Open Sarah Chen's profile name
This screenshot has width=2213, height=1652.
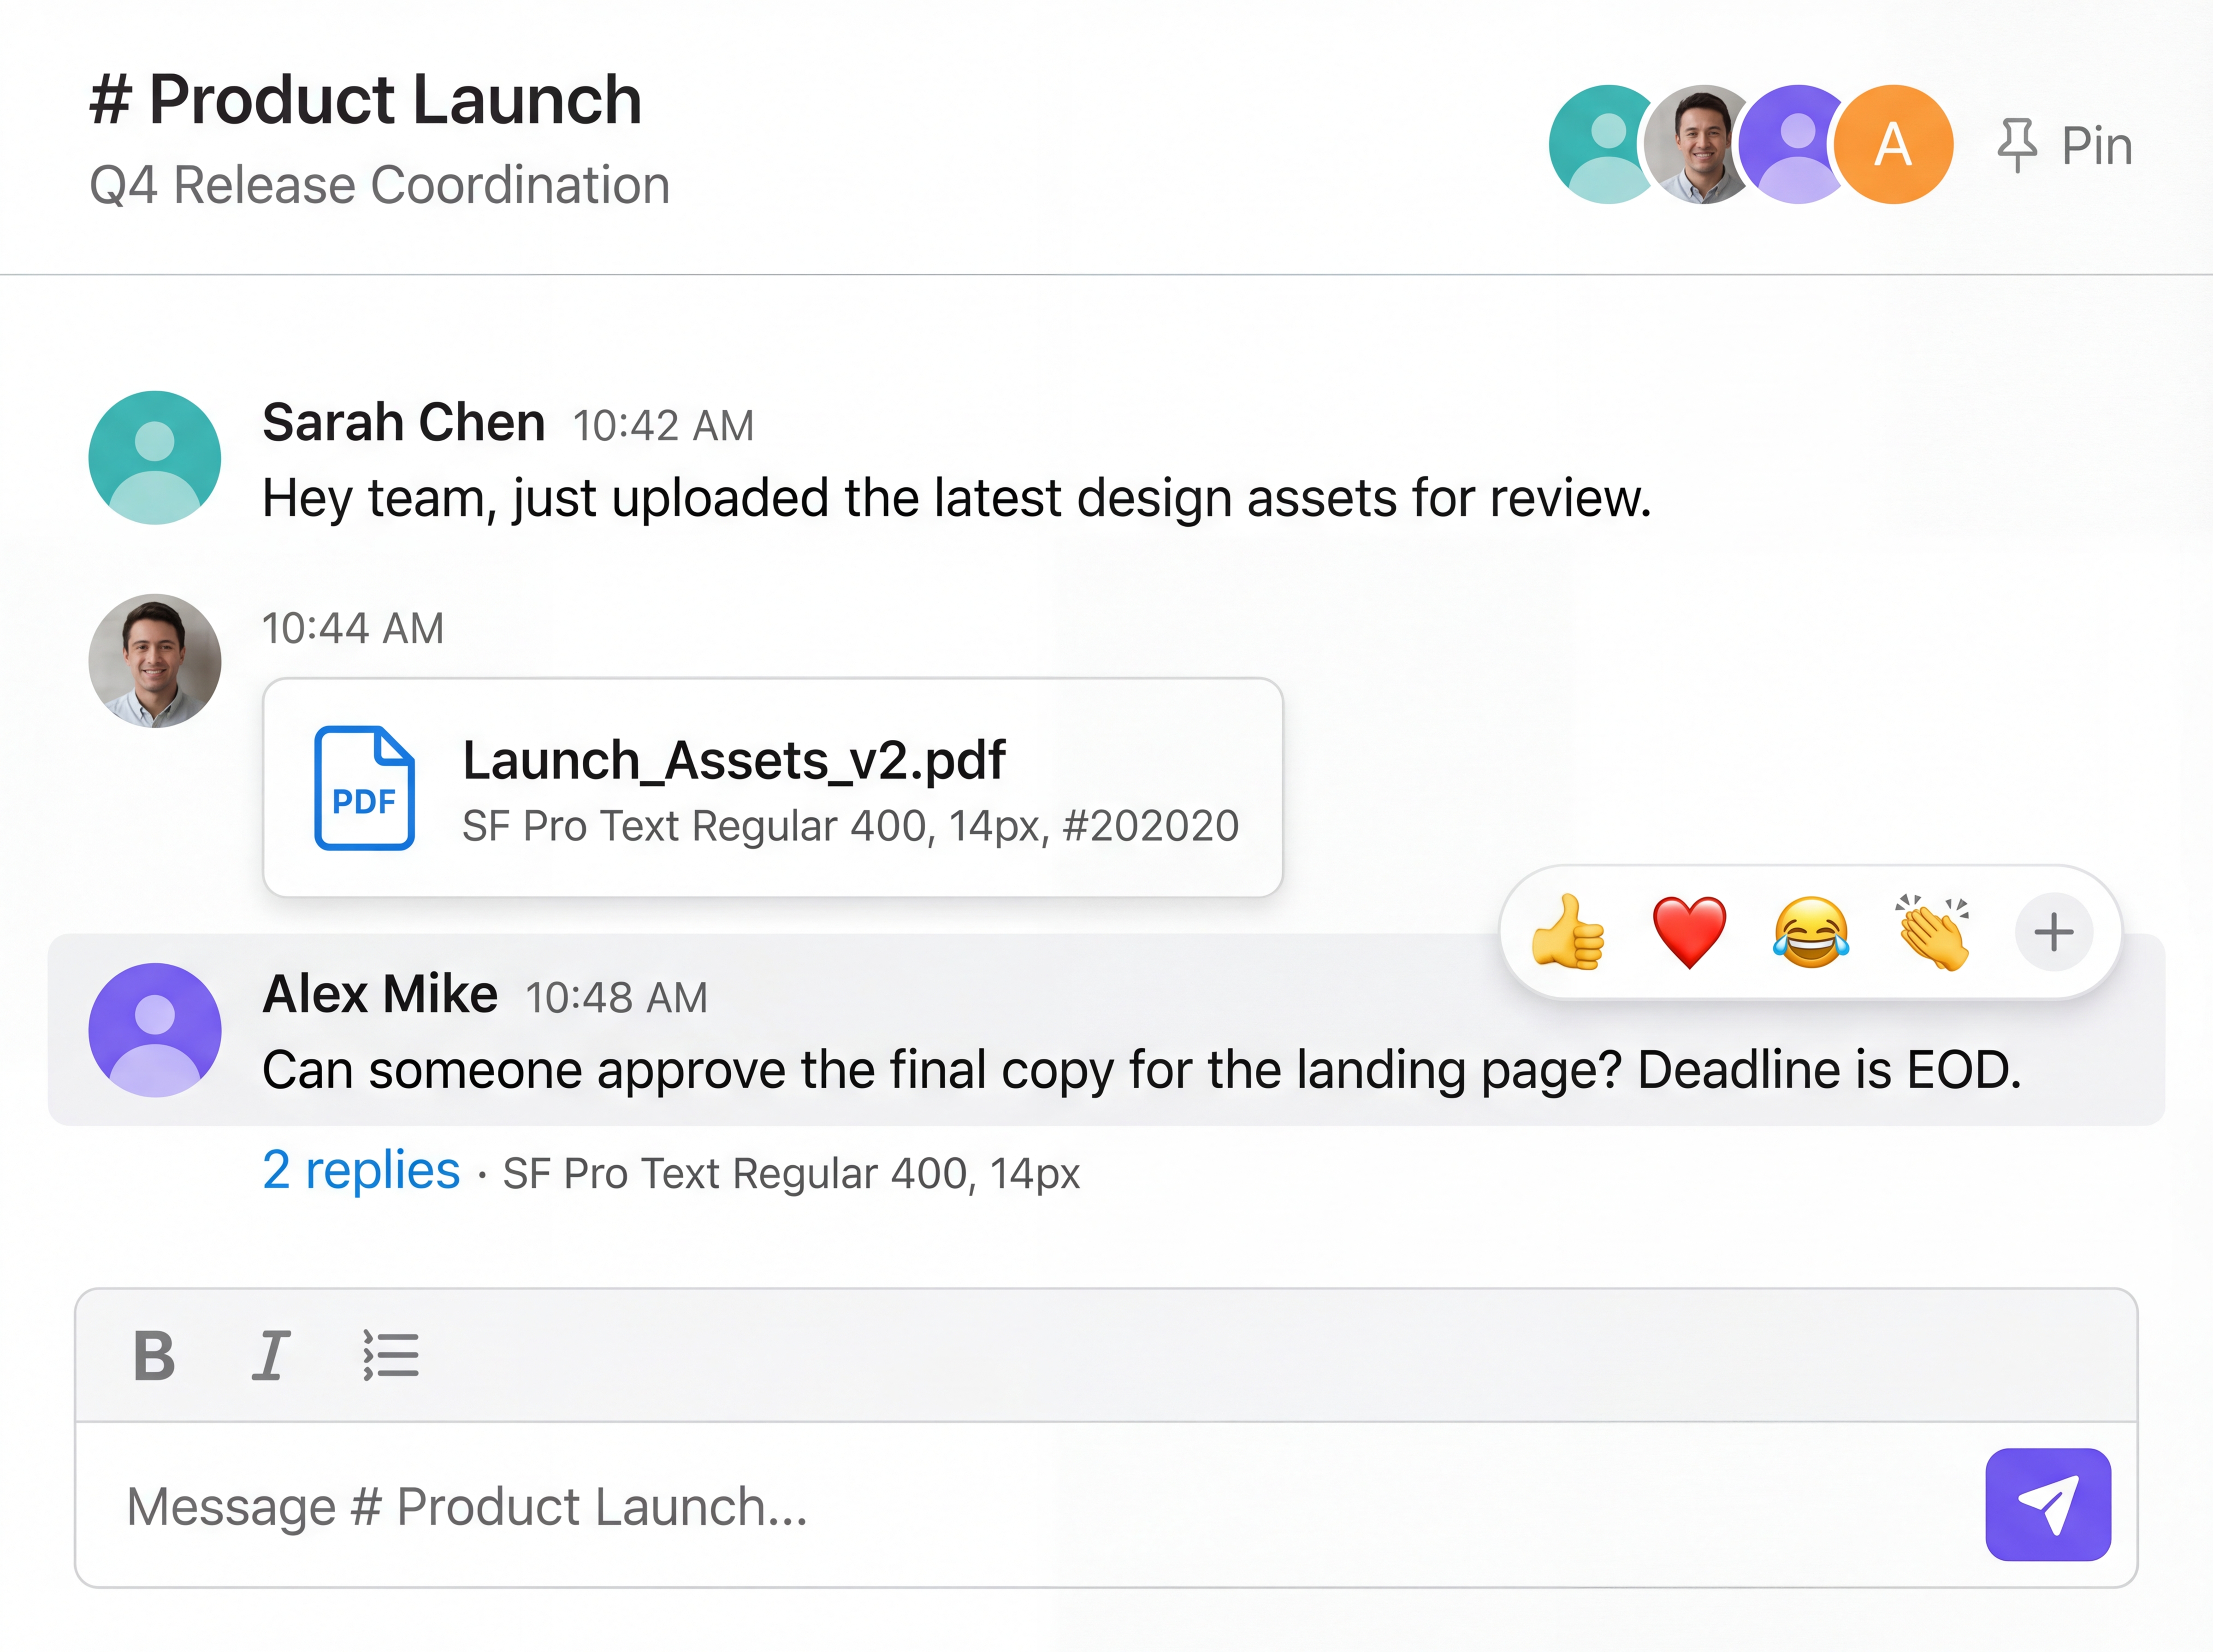[403, 422]
